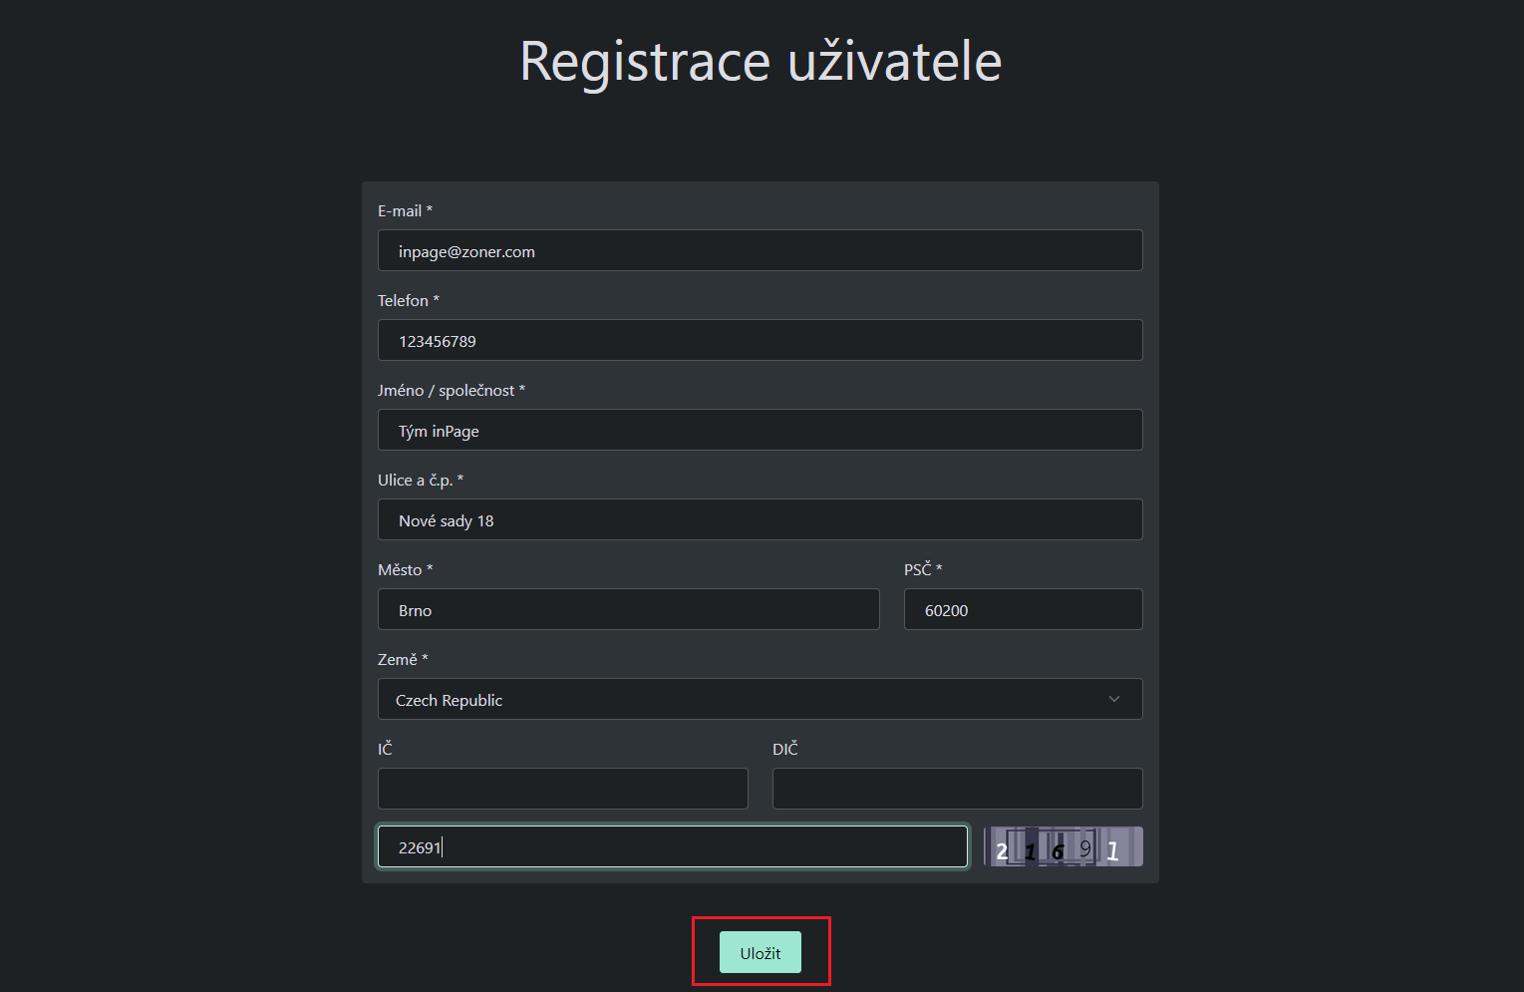This screenshot has width=1524, height=992.
Task: Click the DIČ label text
Action: 785,750
